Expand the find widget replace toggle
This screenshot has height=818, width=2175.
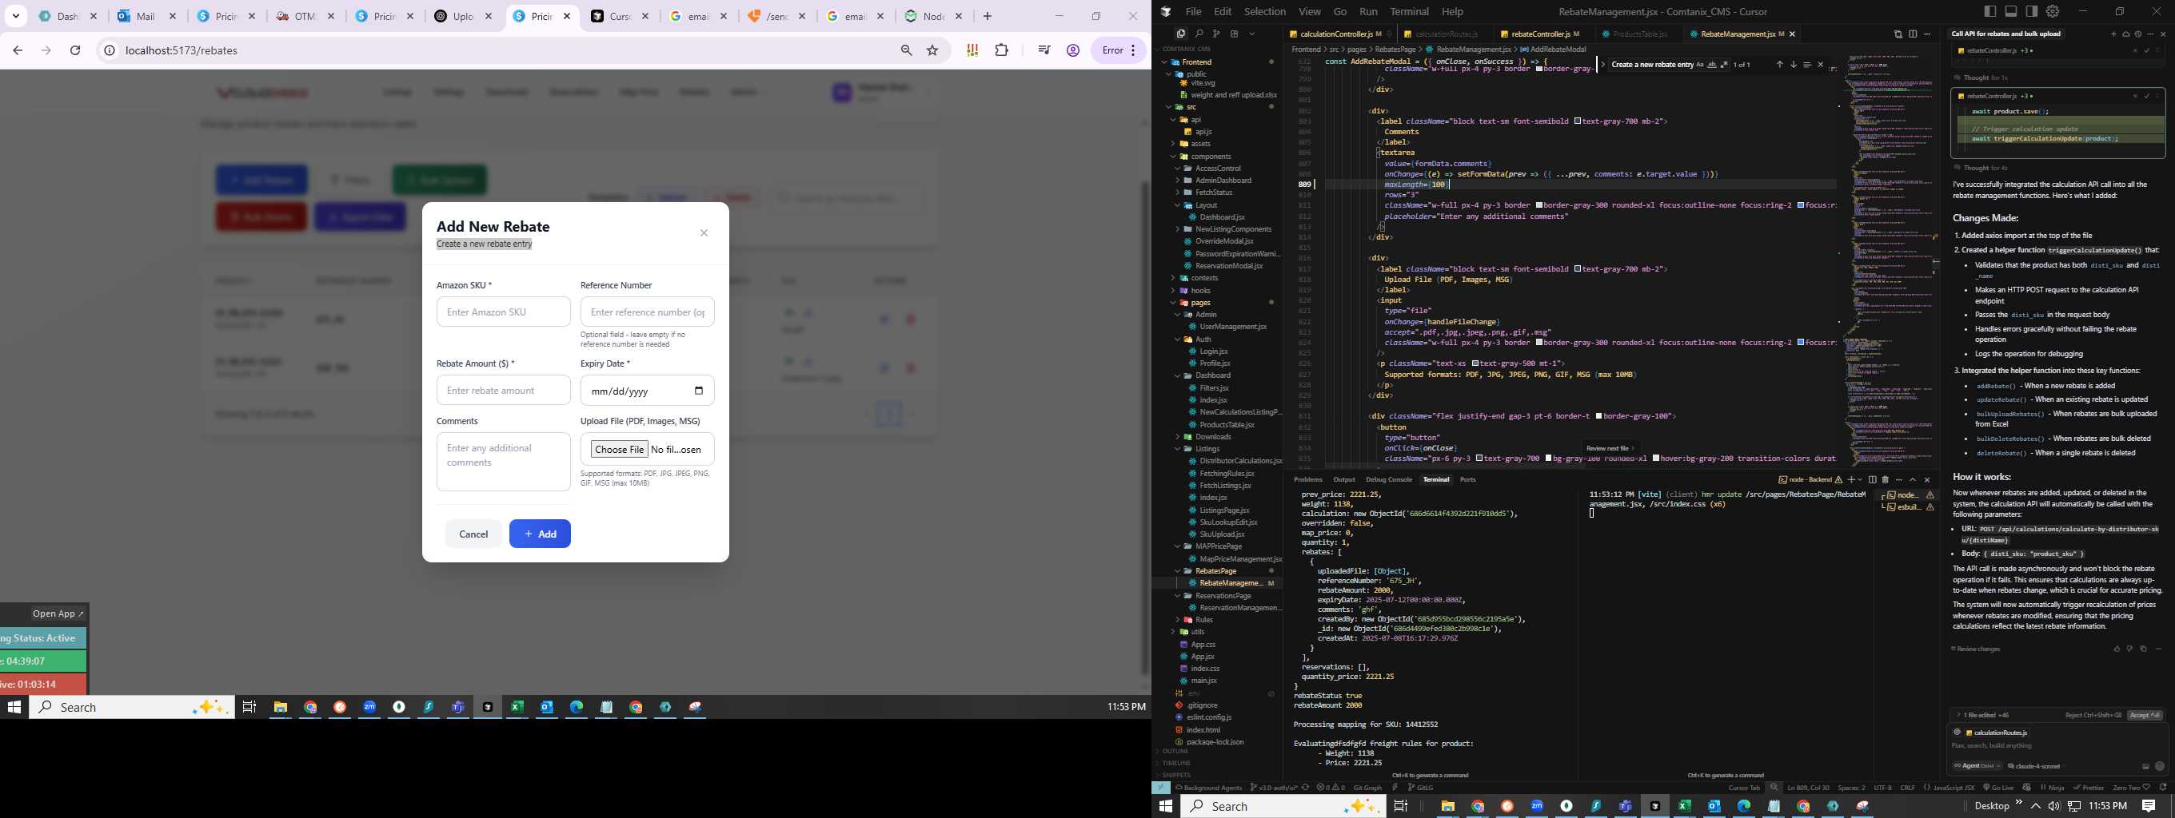(x=1603, y=65)
